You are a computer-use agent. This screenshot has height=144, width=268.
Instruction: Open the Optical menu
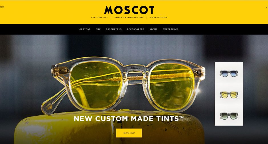[85, 29]
